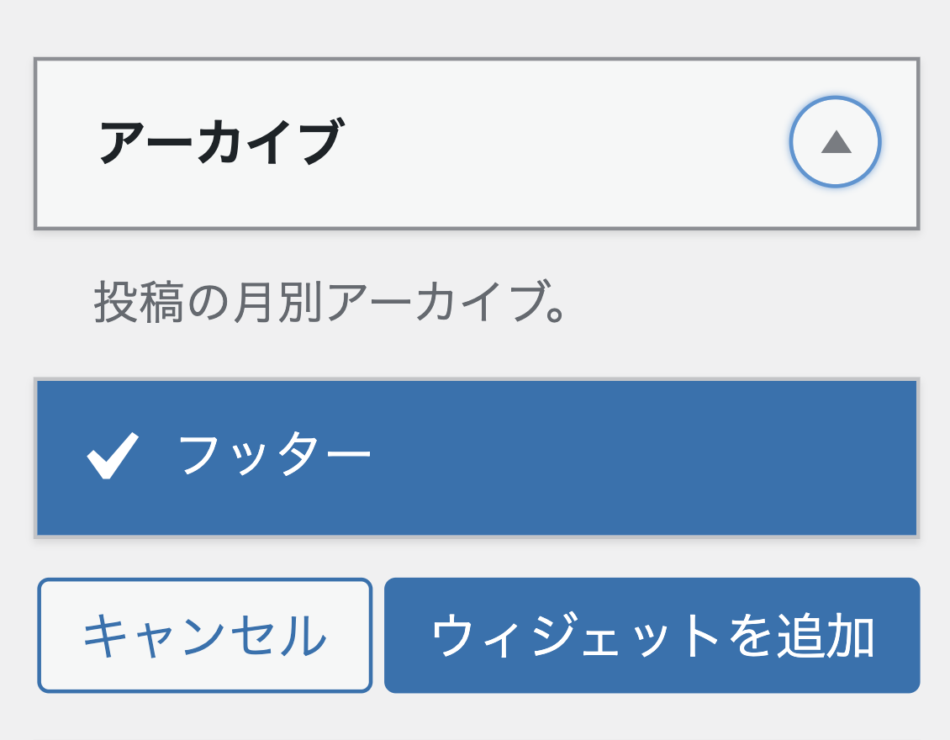Image resolution: width=950 pixels, height=740 pixels.
Task: Click the アーカイブ widget title
Action: [220, 142]
